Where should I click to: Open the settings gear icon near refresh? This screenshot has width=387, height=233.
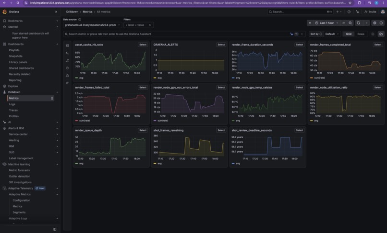375,23
